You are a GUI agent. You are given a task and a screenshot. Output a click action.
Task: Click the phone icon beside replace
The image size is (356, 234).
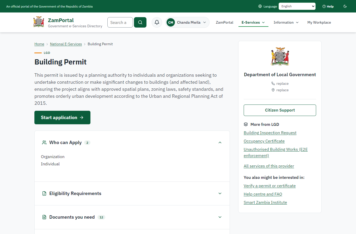(273, 83)
